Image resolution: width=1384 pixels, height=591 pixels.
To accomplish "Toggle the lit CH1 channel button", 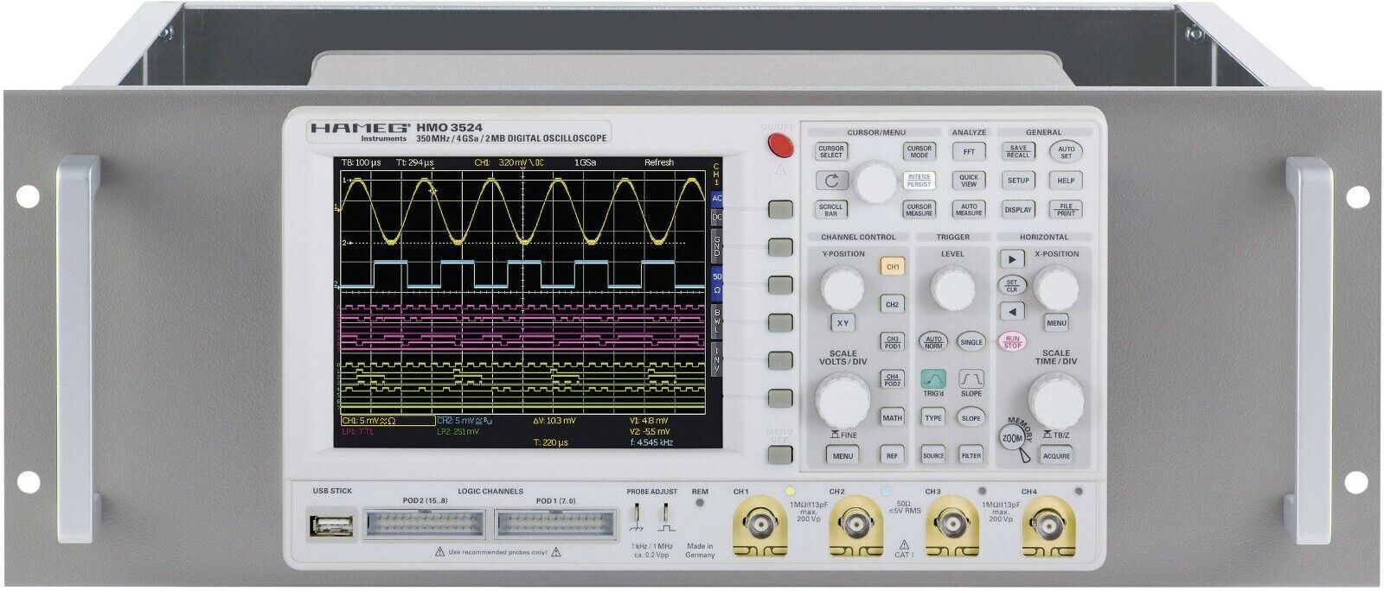I will [x=893, y=267].
